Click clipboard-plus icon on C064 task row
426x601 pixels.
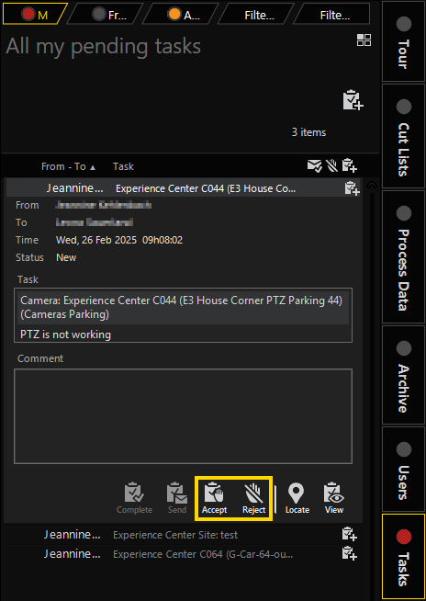pos(350,554)
